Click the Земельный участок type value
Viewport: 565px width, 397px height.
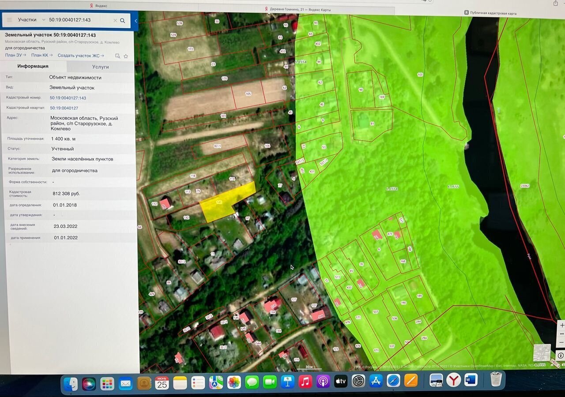(x=72, y=88)
